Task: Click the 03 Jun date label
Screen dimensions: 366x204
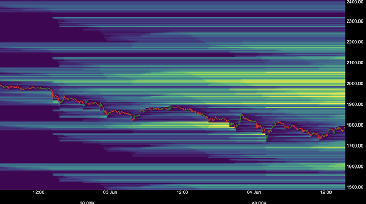Action: pos(110,192)
